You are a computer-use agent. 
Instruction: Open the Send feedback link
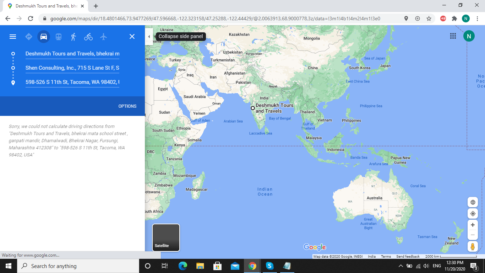click(x=408, y=256)
